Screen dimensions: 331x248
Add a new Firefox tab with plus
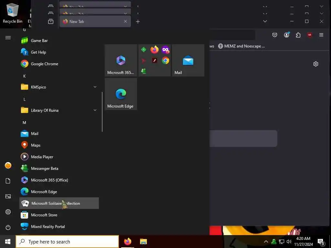tap(138, 22)
